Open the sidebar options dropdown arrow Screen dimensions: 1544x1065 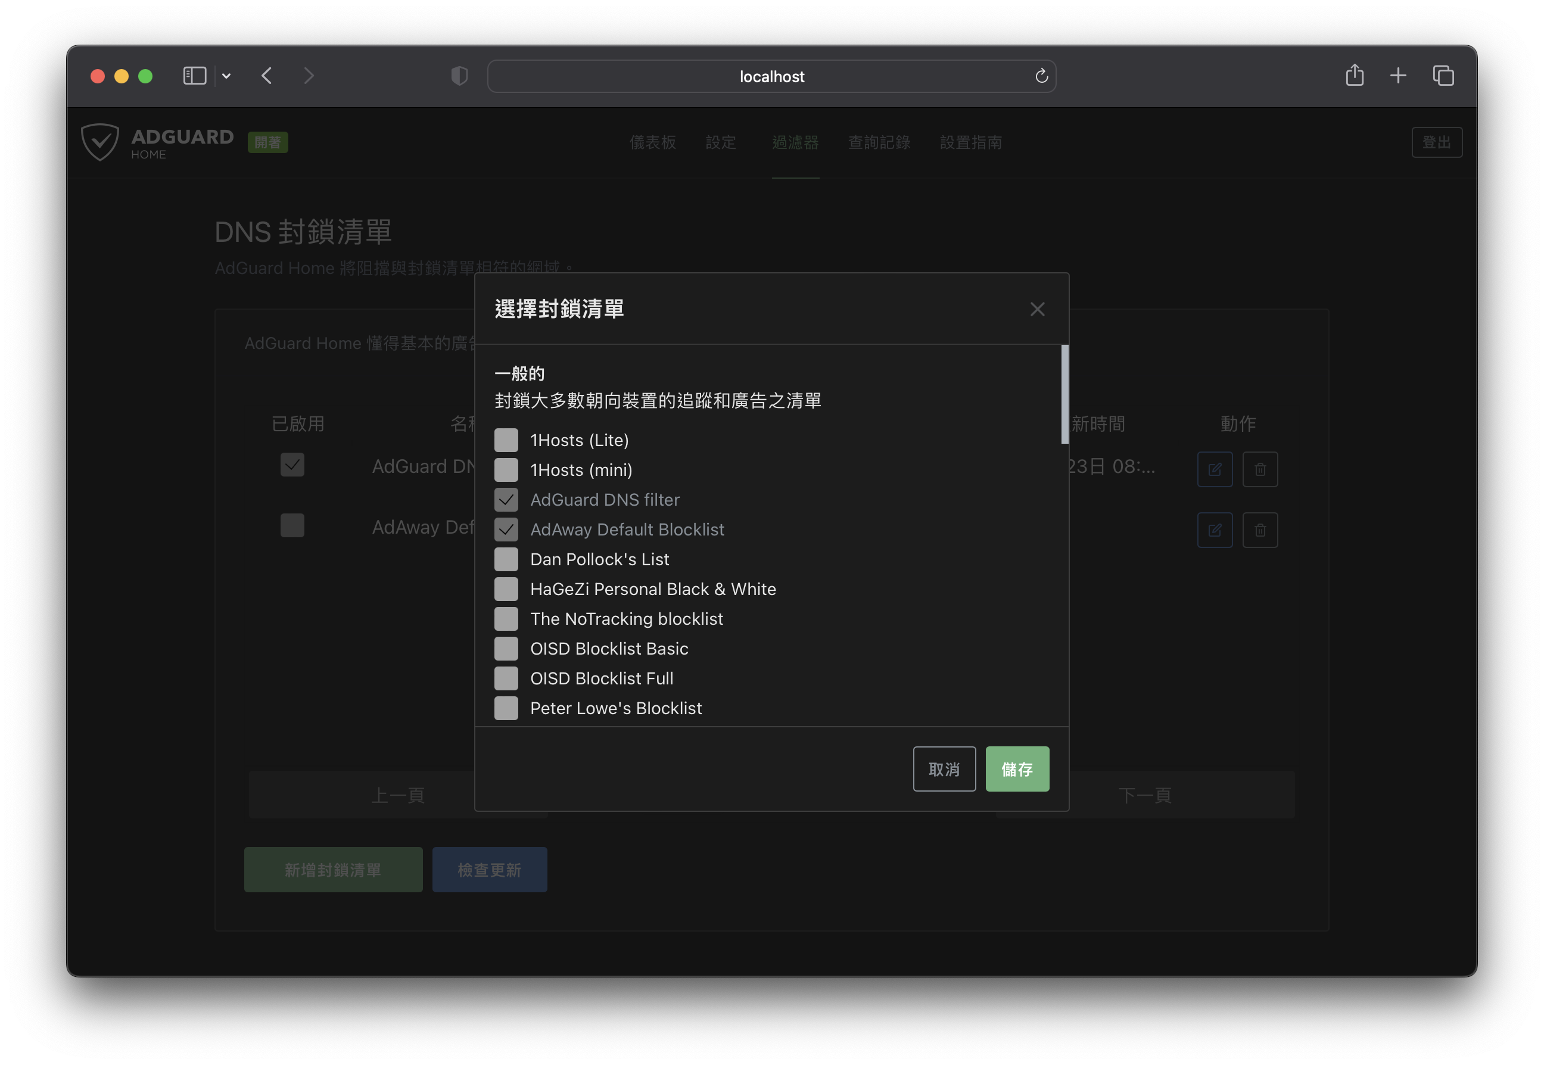[226, 76]
